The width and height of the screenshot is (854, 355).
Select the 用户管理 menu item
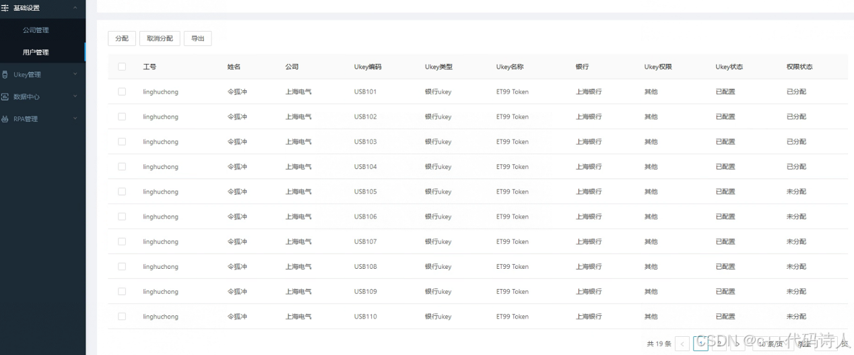[x=36, y=53]
